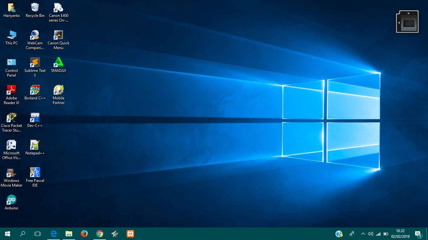
Task: Select the Arduino desktop shortcut
Action: tap(12, 203)
